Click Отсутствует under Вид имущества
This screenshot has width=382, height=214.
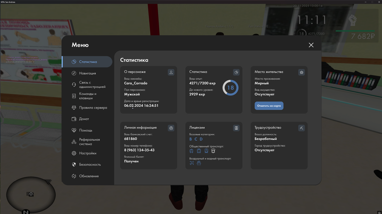264,94
